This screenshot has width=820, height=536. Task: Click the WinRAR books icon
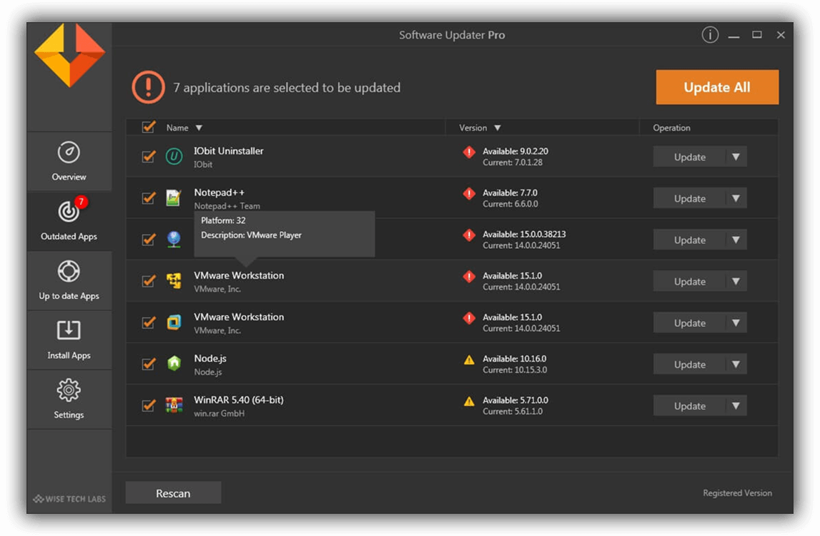[x=174, y=405]
